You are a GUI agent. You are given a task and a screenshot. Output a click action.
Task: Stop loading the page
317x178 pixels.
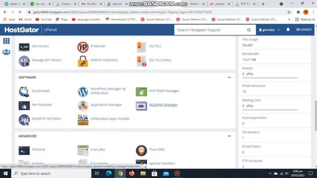[20, 12]
